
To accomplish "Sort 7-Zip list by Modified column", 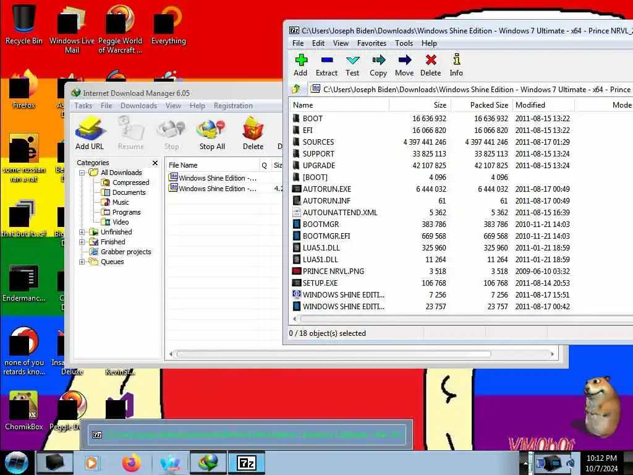I will tap(544, 105).
